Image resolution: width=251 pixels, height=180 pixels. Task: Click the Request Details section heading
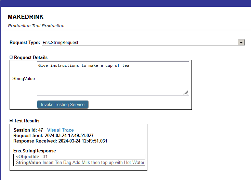31,58
